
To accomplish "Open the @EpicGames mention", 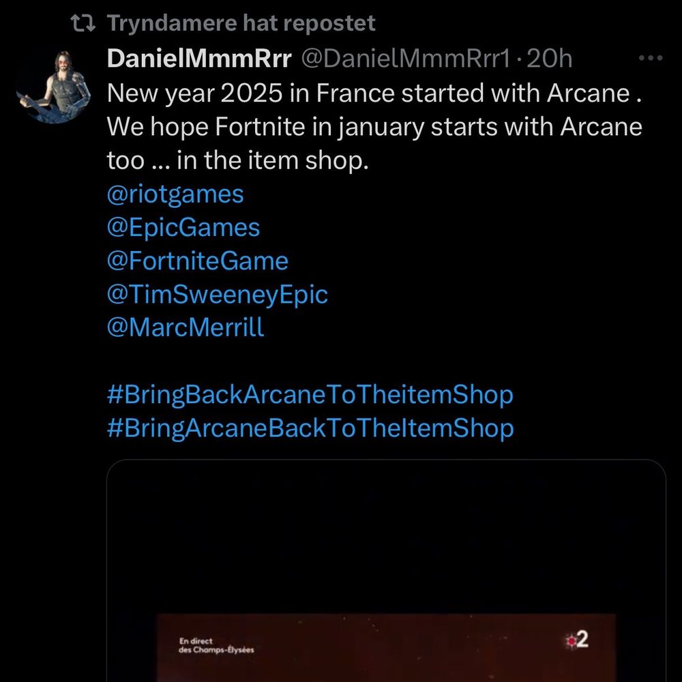I will (183, 228).
